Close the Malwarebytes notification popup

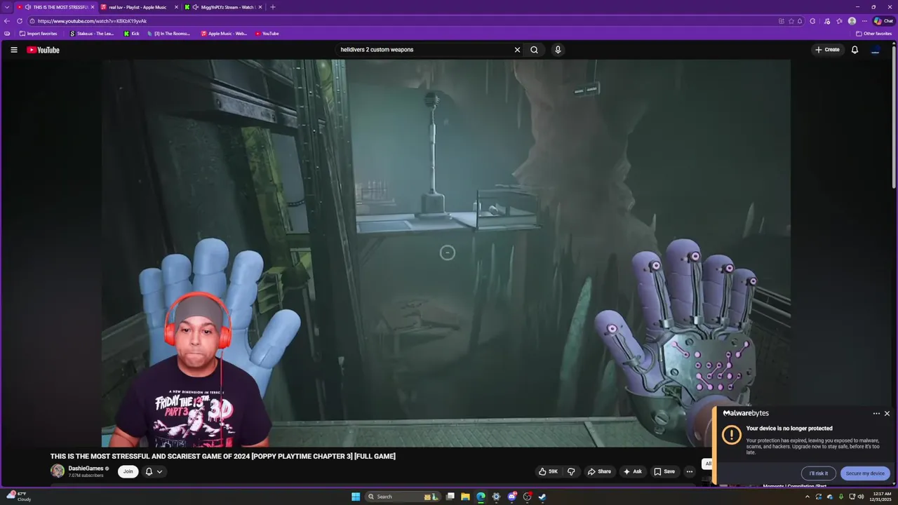coord(887,414)
